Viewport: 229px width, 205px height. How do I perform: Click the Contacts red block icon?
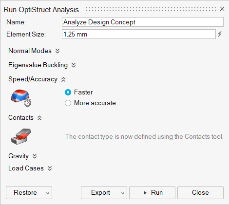click(21, 136)
